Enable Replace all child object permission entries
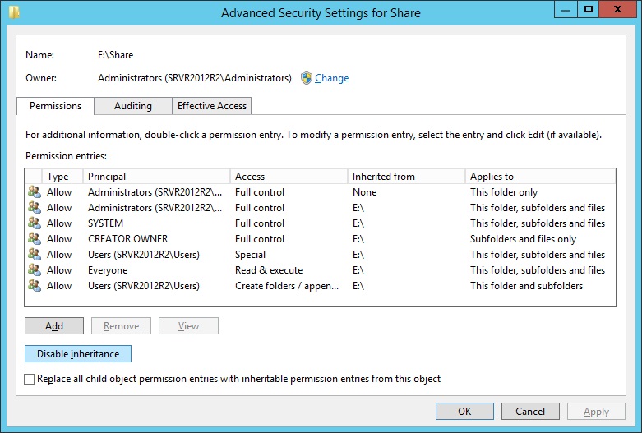 (x=30, y=379)
